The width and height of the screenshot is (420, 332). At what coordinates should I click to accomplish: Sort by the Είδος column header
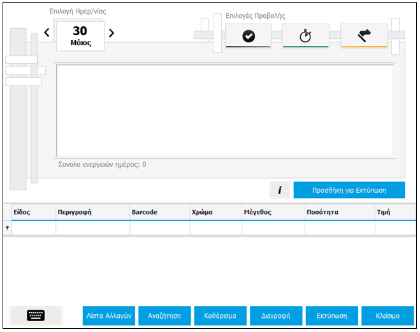tap(33, 212)
